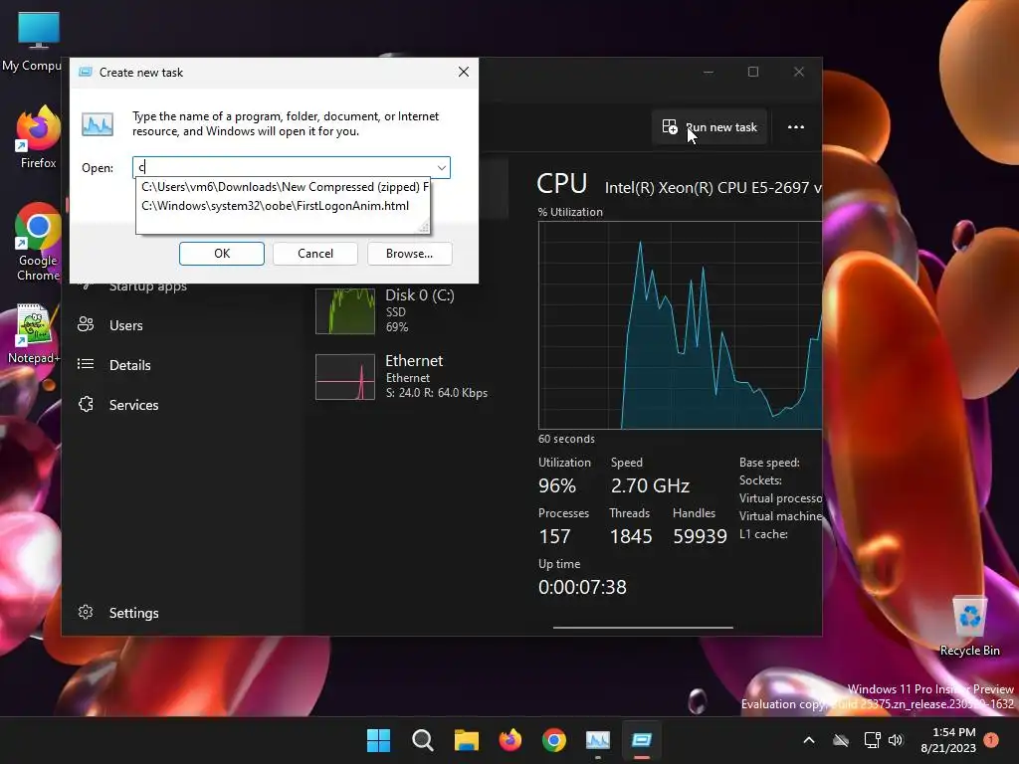Launch Firefox from the taskbar

click(510, 740)
